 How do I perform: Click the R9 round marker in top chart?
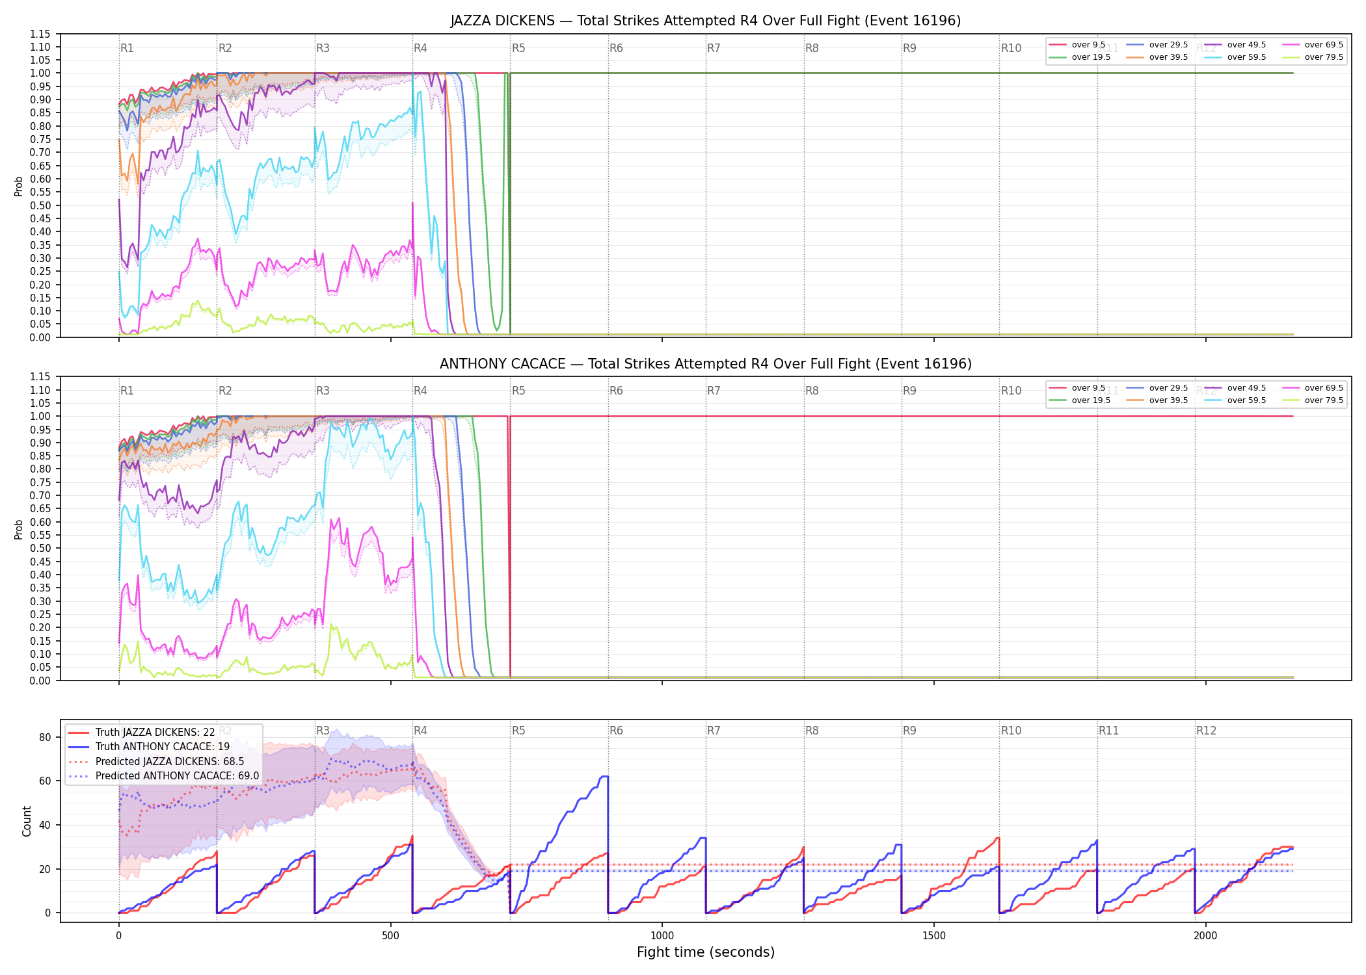[909, 48]
